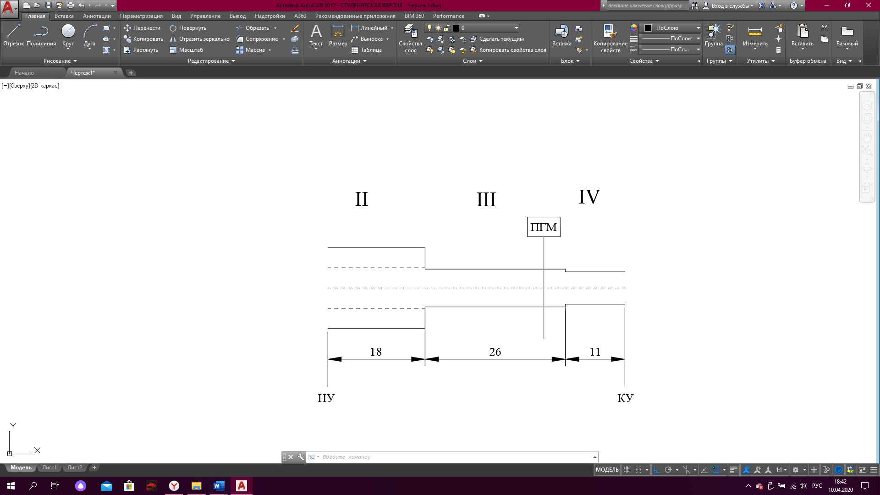Open the ПоСлою color selector
The height and width of the screenshot is (495, 880).
670,28
